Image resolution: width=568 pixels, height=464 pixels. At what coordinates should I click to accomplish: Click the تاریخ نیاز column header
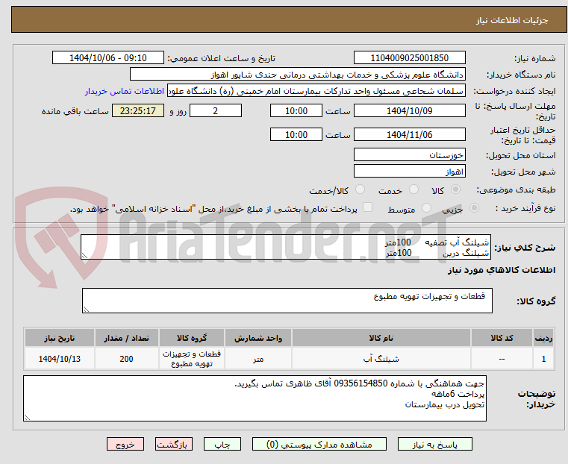tap(60, 338)
